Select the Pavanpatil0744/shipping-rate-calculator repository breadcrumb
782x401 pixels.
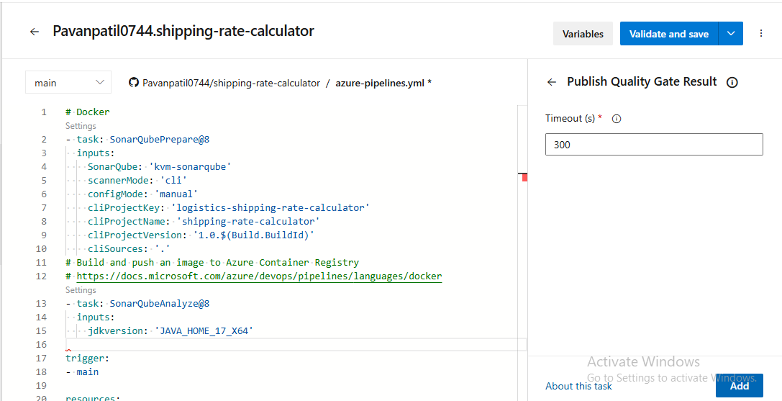click(231, 84)
